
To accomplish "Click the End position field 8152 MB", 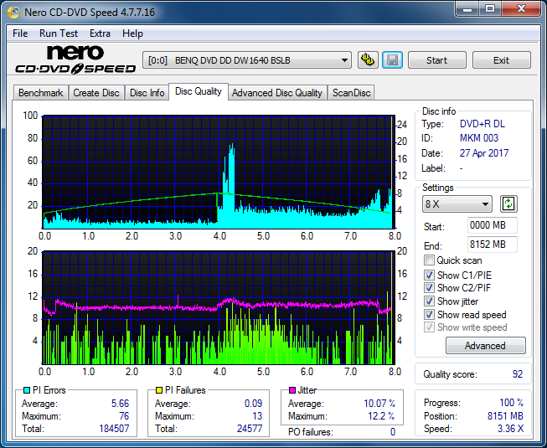I will (x=493, y=245).
